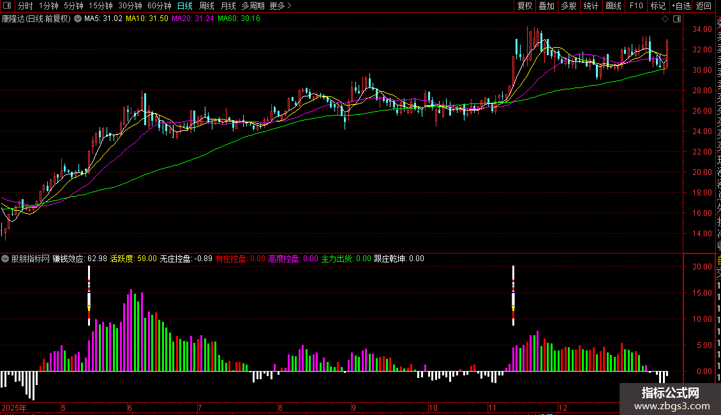Click the 有庄控盘: 0.00 value
721x415 pixels.
[x=241, y=259]
